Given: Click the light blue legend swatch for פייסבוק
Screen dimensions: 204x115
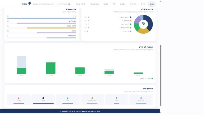Looking at the screenshot, I should click(x=131, y=31).
